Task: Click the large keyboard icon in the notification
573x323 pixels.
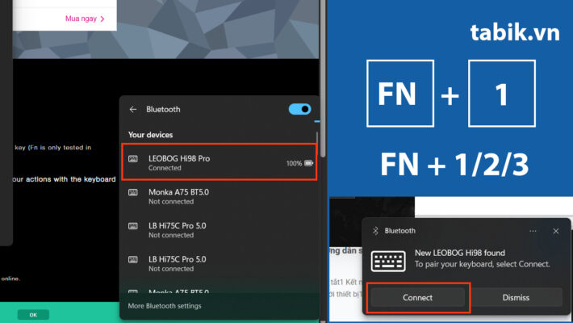Action: click(387, 260)
